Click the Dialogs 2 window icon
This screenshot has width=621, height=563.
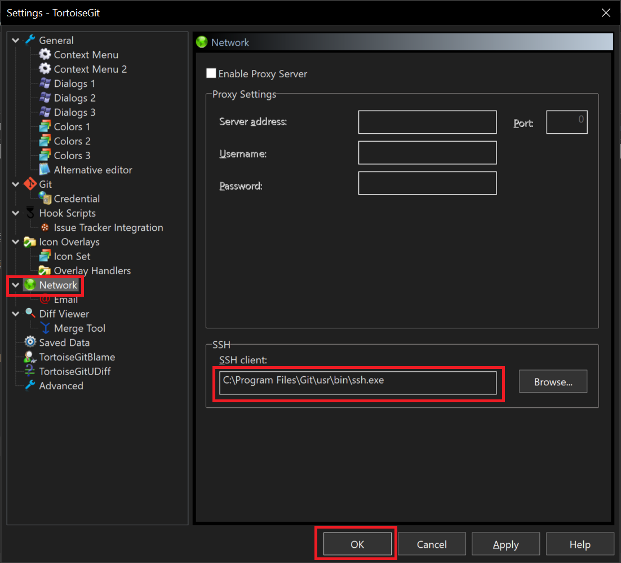click(x=45, y=98)
